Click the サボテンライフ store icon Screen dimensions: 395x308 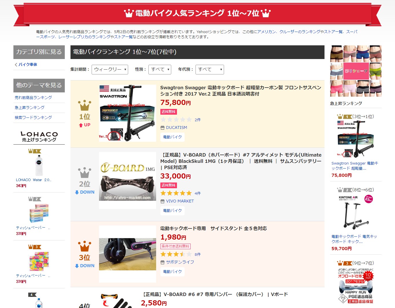coord(162,262)
